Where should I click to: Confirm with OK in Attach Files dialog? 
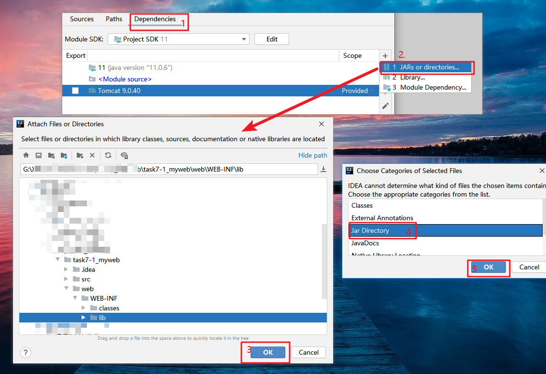268,352
